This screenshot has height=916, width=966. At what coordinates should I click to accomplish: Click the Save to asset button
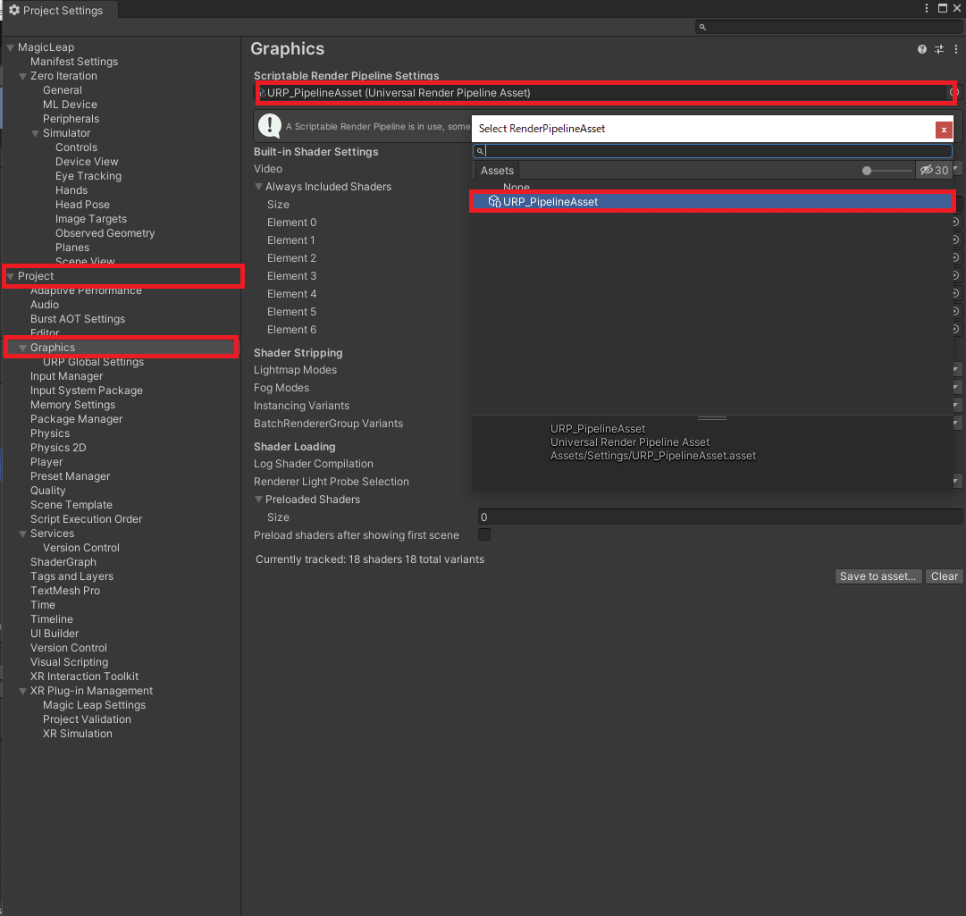coord(878,576)
